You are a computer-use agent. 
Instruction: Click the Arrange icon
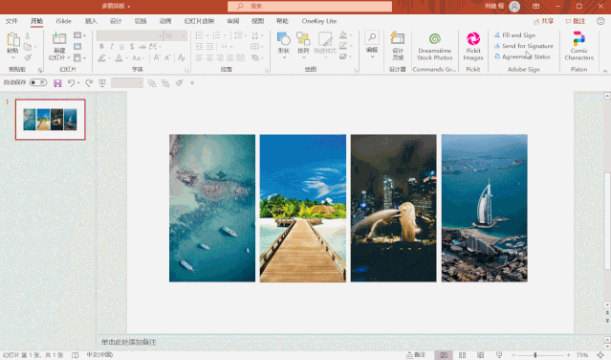tap(303, 39)
